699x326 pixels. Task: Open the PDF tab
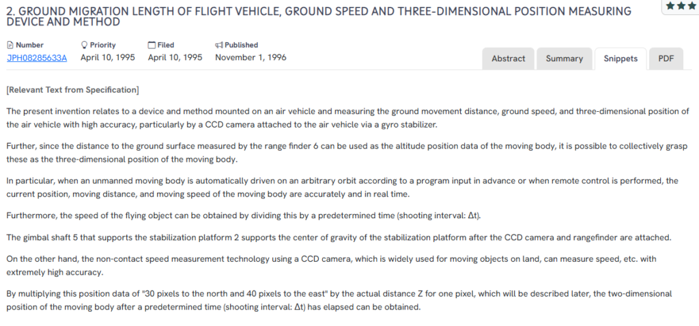[666, 59]
